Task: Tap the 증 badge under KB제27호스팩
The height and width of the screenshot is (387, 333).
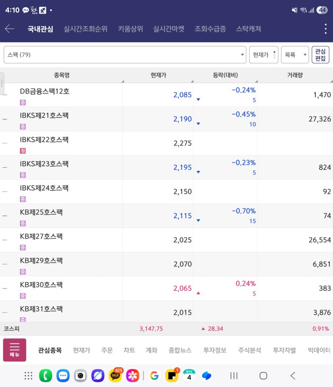Action: tap(23, 248)
